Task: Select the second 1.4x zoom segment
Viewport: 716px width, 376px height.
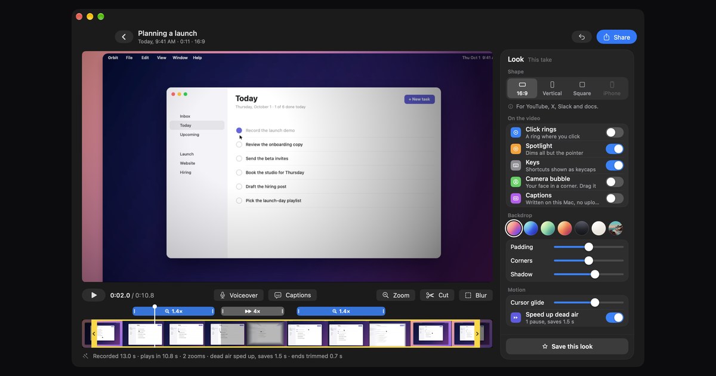Action: (x=341, y=311)
